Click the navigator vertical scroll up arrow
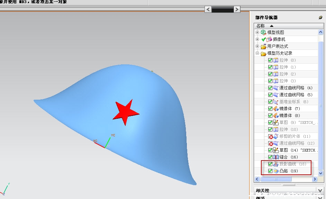Image resolution: width=326 pixels, height=199 pixels. [x=320, y=32]
